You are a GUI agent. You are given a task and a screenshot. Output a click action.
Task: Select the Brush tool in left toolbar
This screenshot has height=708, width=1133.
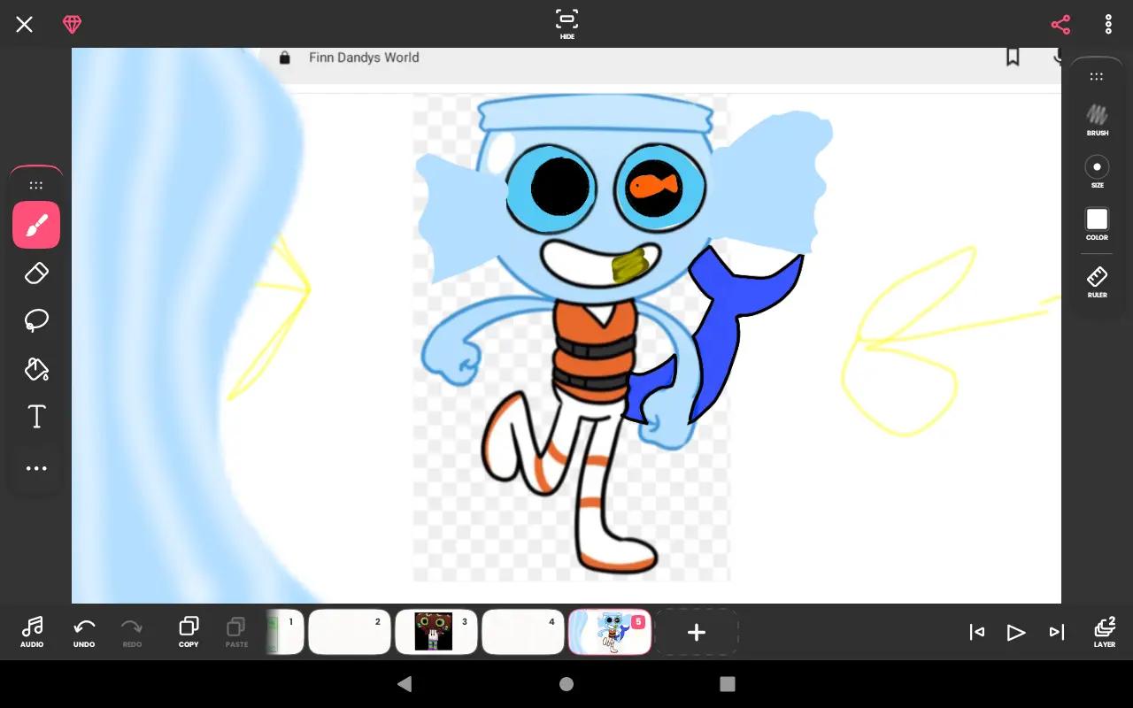coord(36,225)
